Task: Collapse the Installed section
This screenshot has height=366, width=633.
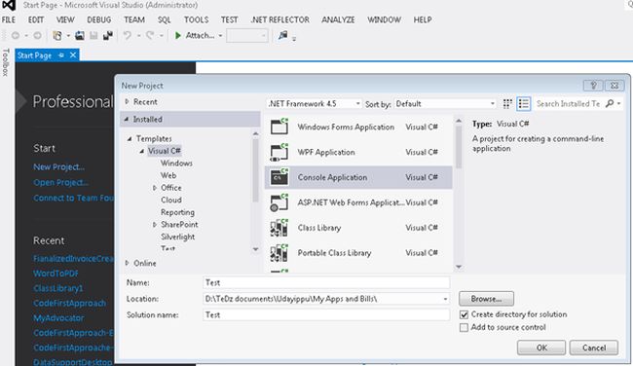Action: pyautogui.click(x=127, y=119)
